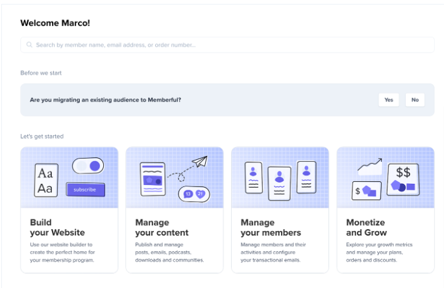Focus the member search input field
Image resolution: width=444 pixels, height=288 pixels.
pyautogui.click(x=227, y=45)
